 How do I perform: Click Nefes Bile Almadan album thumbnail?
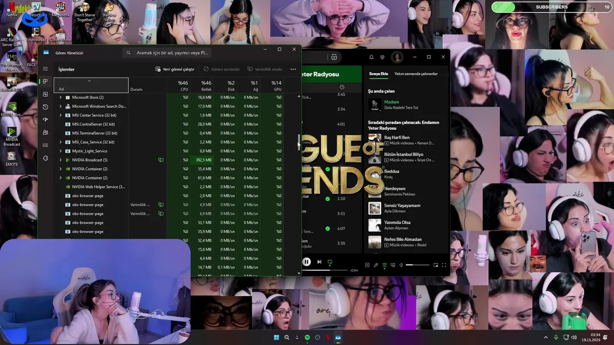pos(375,242)
